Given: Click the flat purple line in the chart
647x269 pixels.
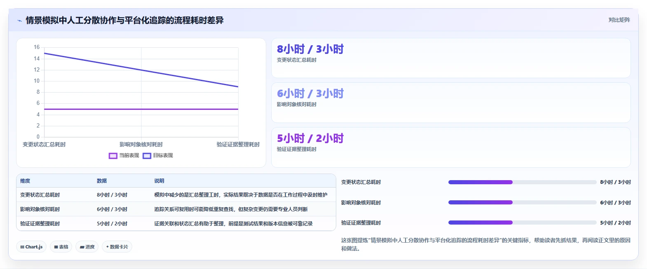Looking at the screenshot, I should pos(141,109).
